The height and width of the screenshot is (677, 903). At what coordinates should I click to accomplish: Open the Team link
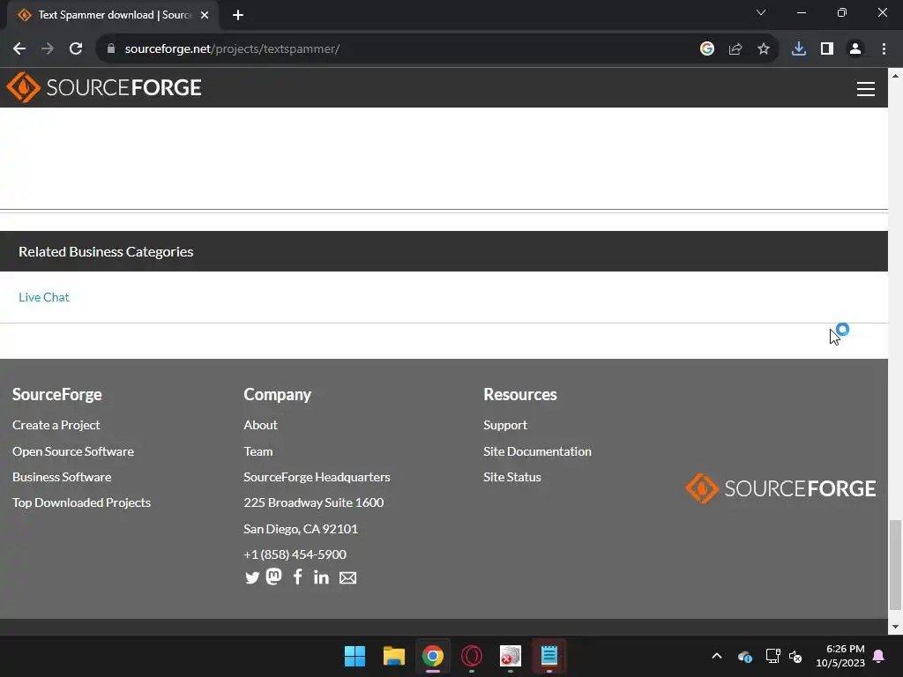pyautogui.click(x=258, y=451)
